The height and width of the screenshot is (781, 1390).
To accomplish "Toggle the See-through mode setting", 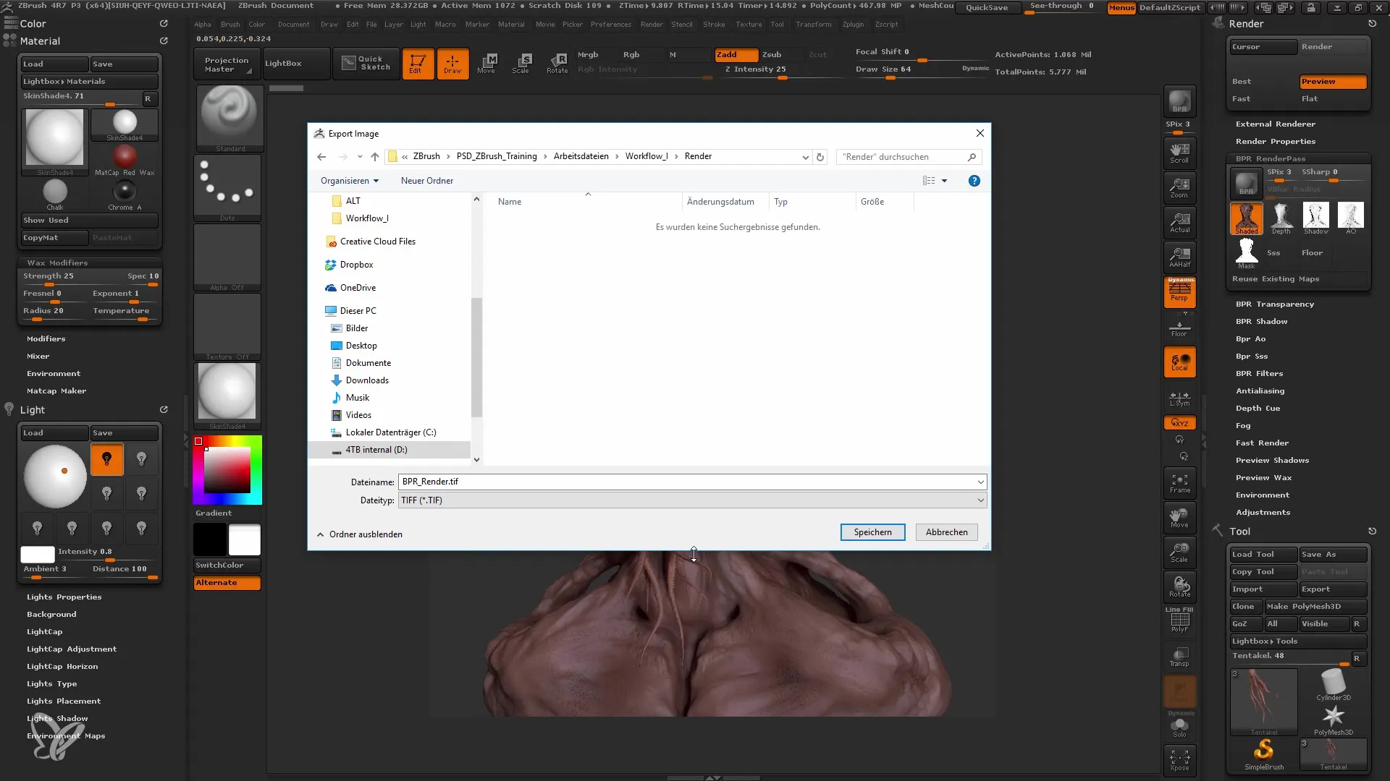I will 1063,8.
